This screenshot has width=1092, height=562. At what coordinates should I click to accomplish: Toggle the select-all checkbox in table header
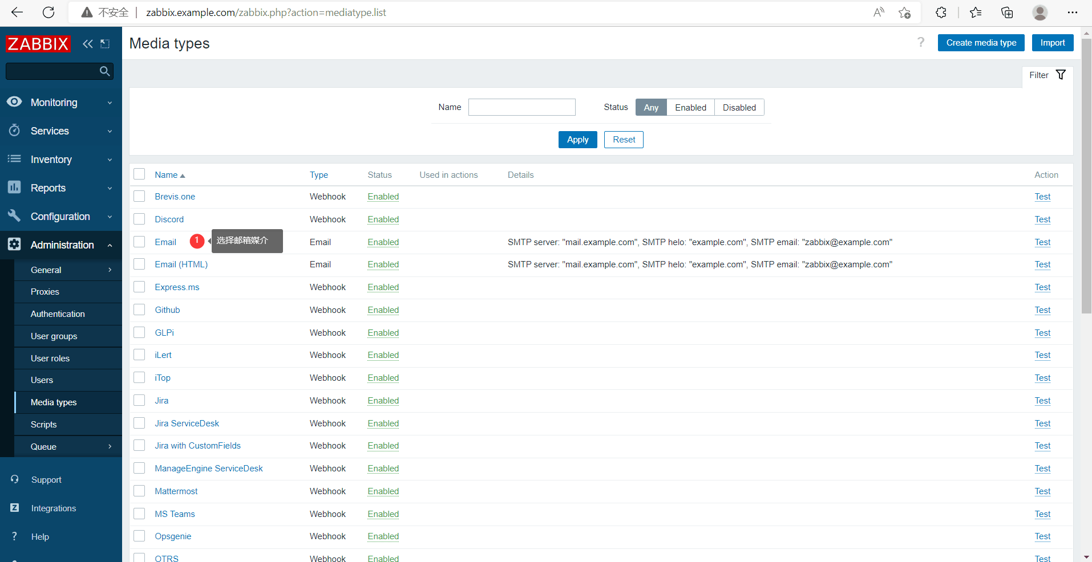click(139, 174)
